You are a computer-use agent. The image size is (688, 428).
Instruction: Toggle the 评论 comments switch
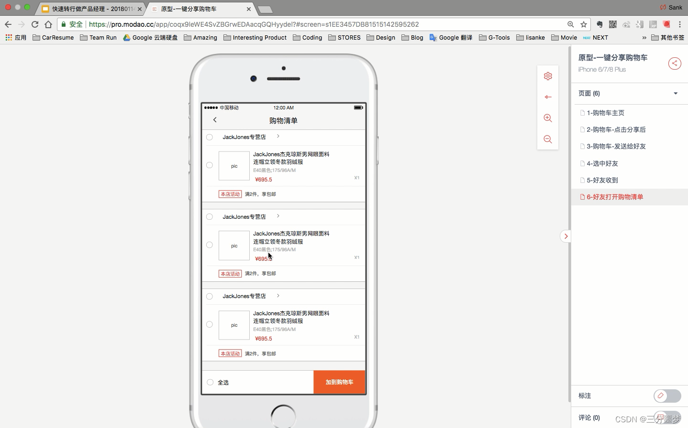pos(667,417)
